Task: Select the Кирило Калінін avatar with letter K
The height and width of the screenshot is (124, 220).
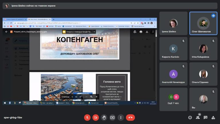Action: pyautogui.click(x=173, y=49)
